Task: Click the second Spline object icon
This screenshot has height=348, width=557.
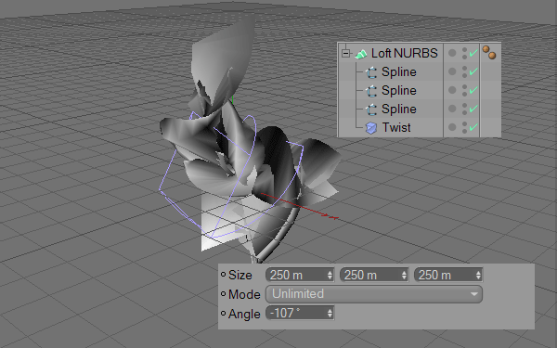Action: tap(371, 91)
